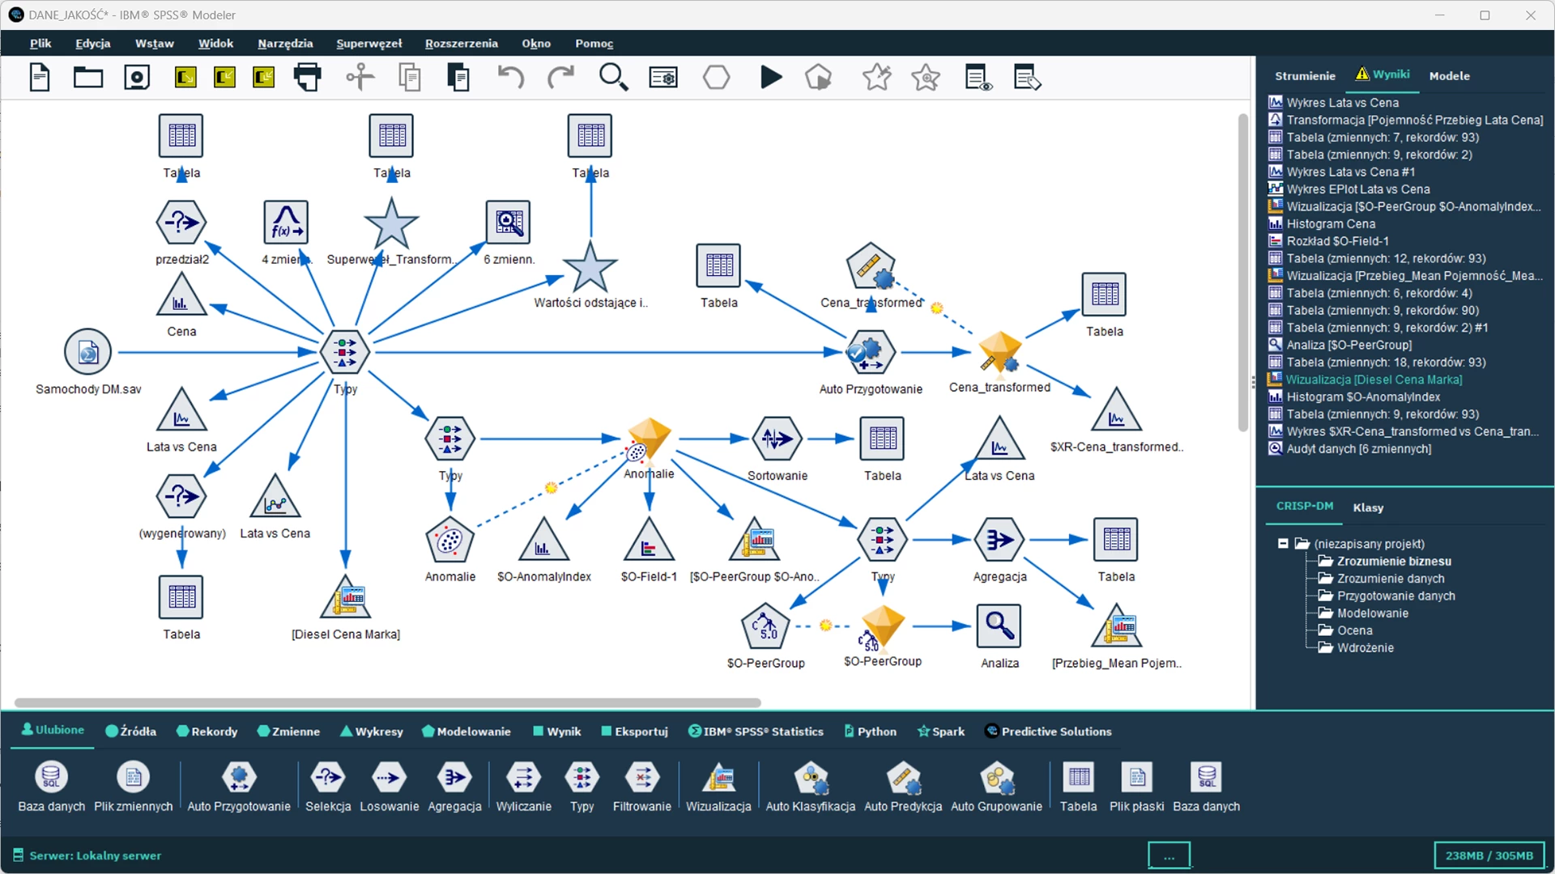Click the Filtrowanie node in the palette

click(x=641, y=787)
